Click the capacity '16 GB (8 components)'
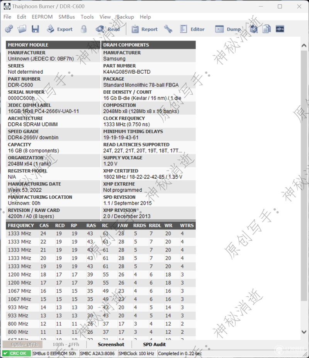 (x=33, y=150)
